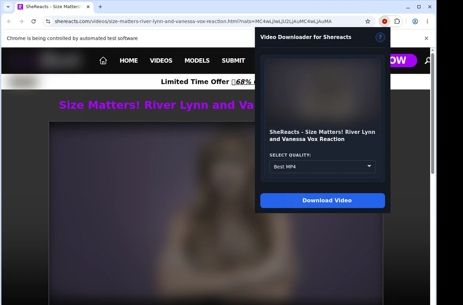Open a new browser tab
The height and width of the screenshot is (305, 463).
pos(100,7)
